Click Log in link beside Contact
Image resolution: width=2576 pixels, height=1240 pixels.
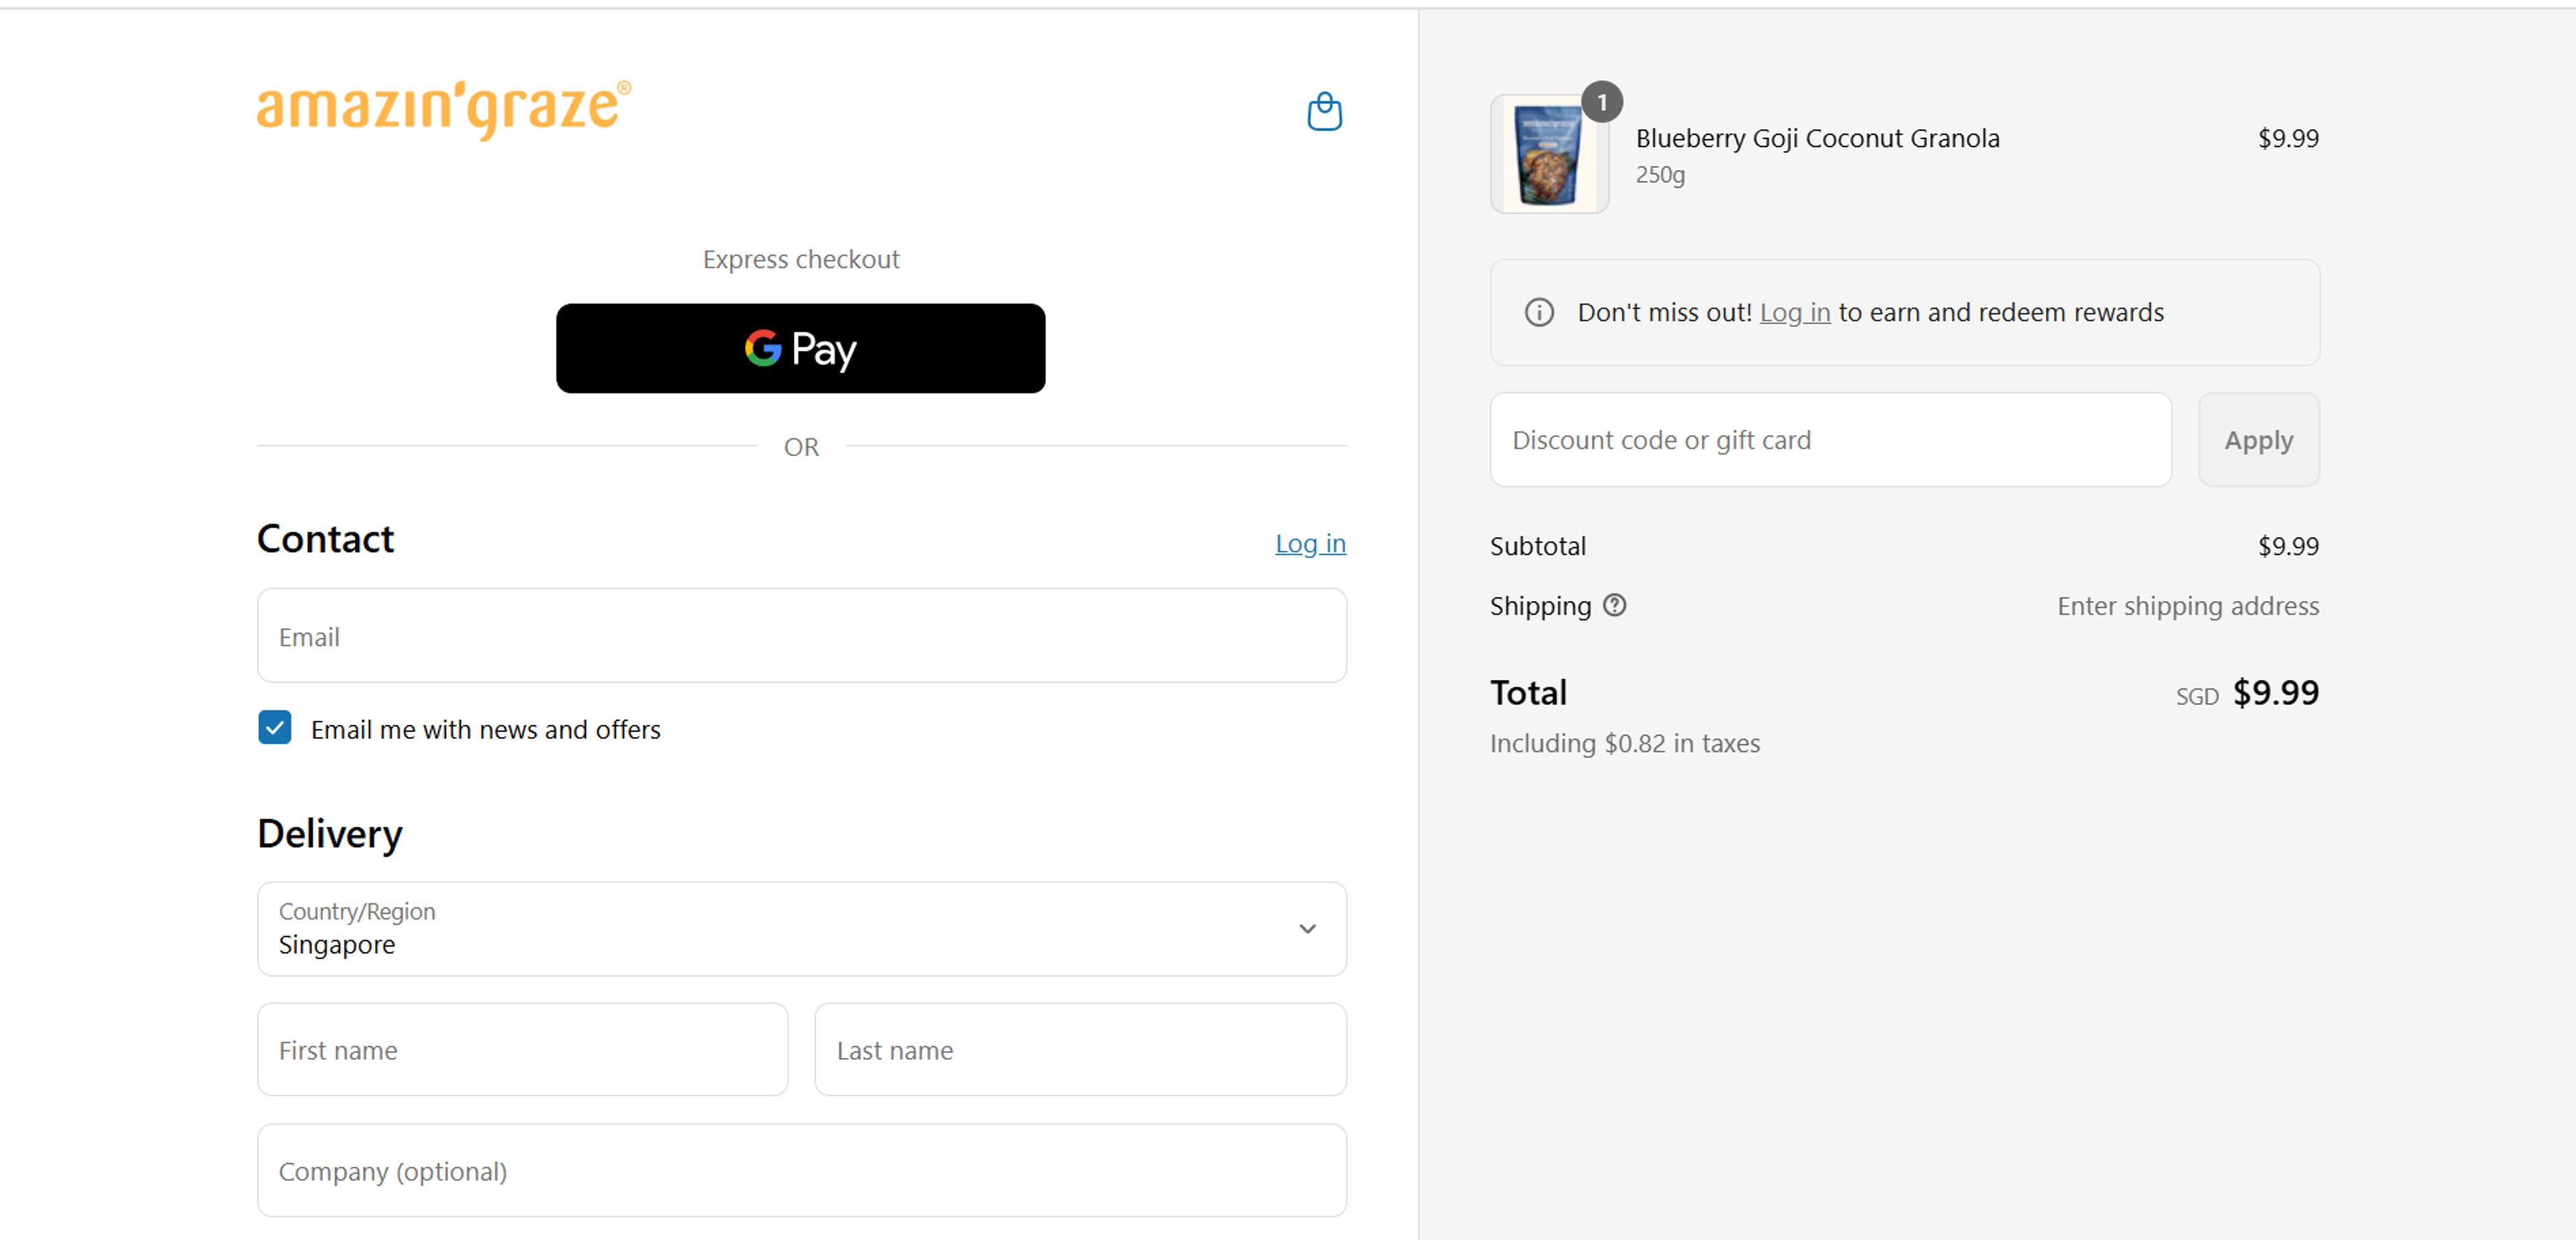(1310, 543)
